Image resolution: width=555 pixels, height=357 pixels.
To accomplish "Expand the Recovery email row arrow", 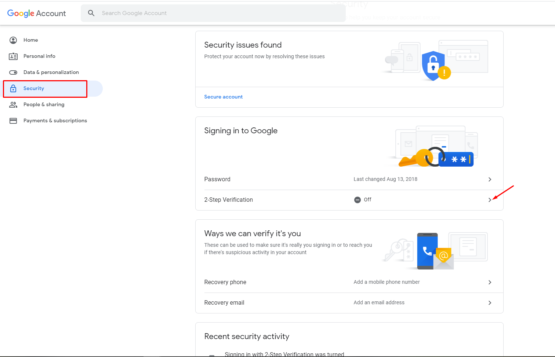I will click(490, 303).
